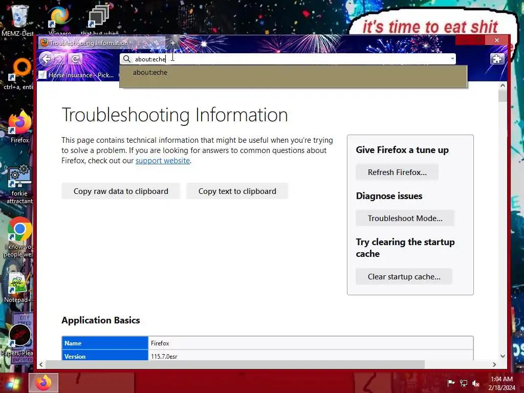Copy raw data to clipboard
The width and height of the screenshot is (524, 393).
coord(121,191)
